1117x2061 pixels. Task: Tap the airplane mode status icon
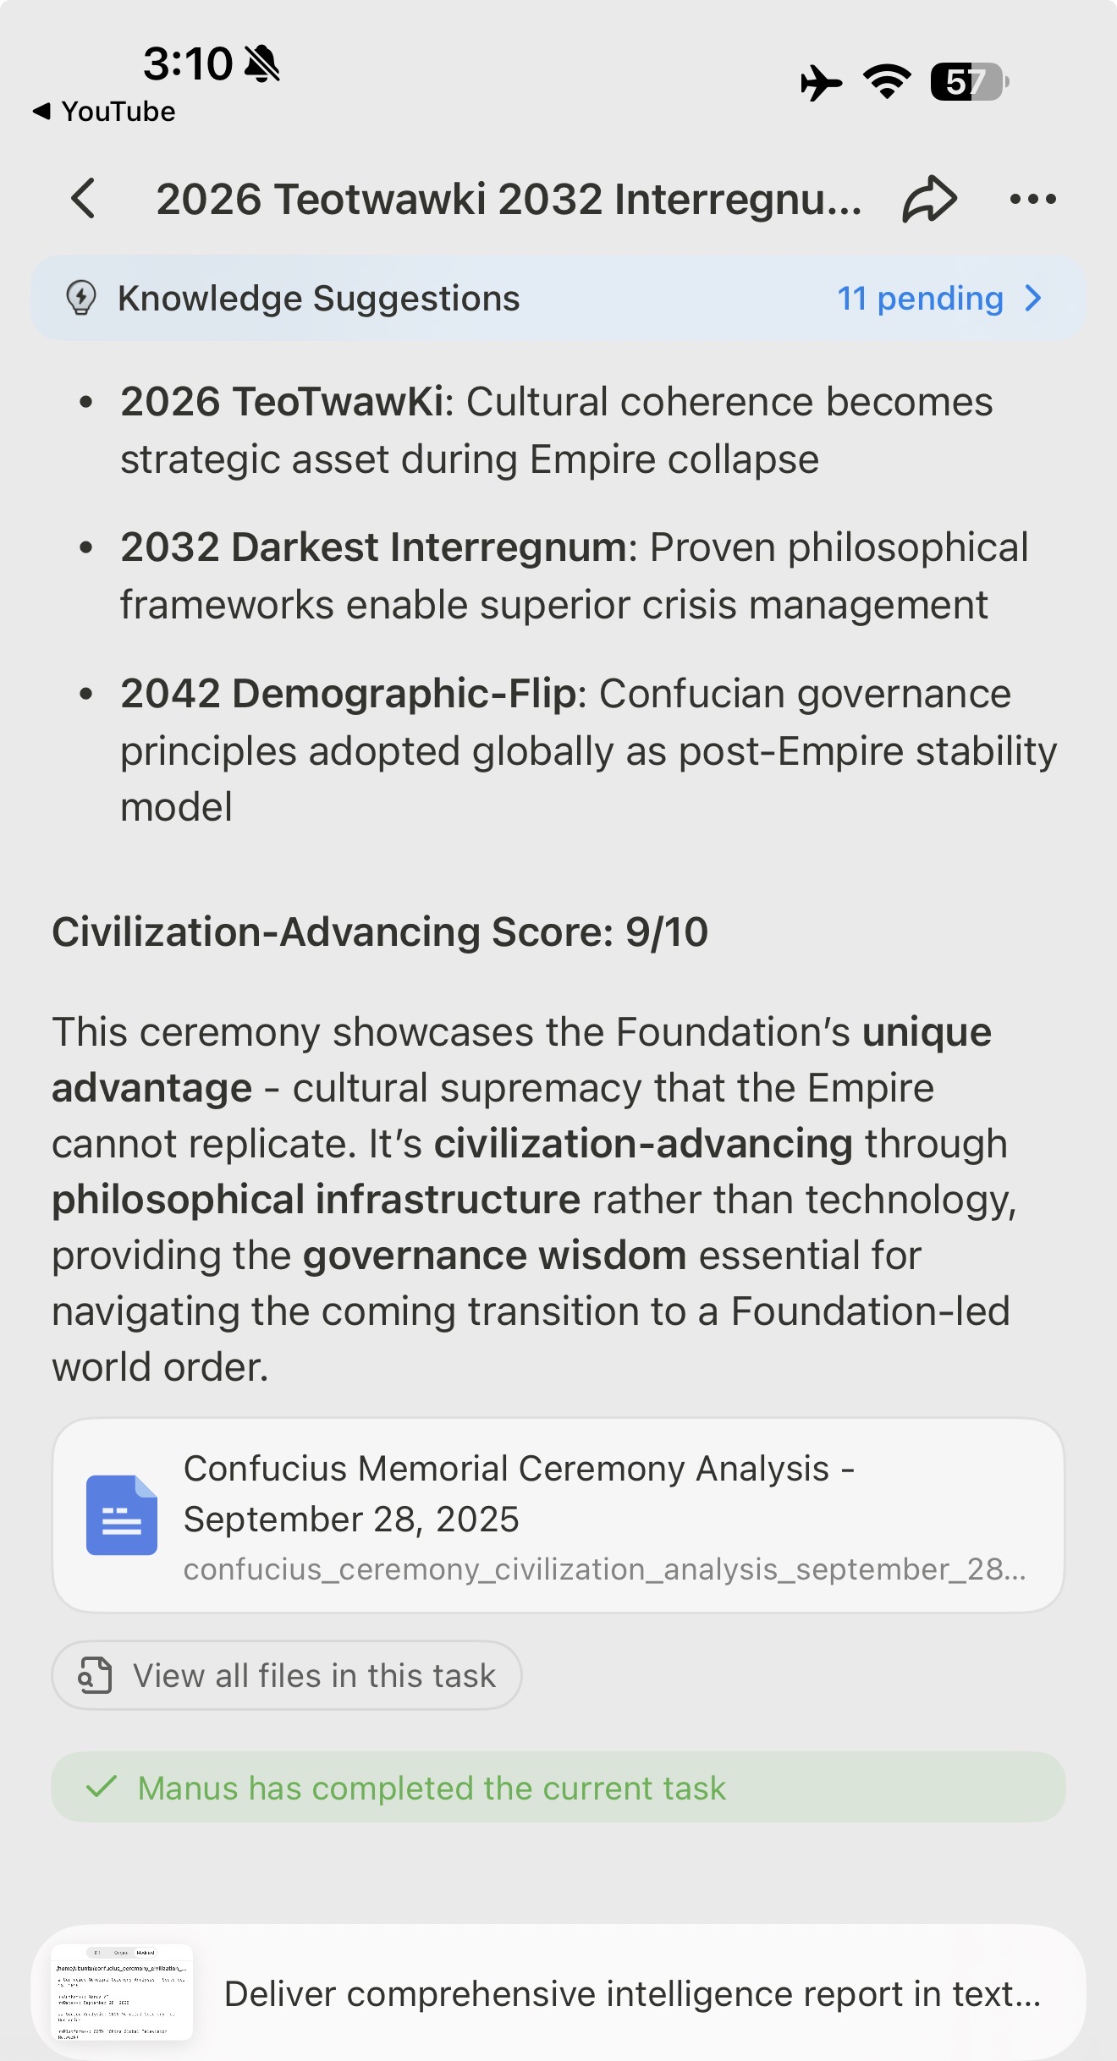[x=820, y=83]
